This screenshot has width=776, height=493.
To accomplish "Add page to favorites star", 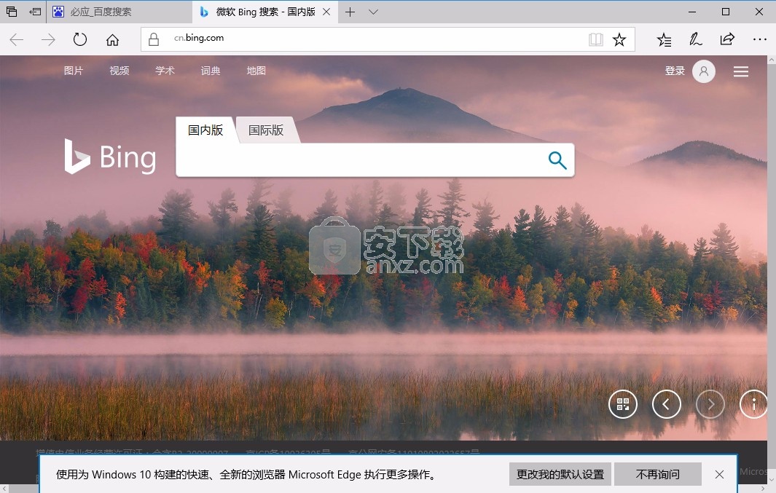I will coord(619,39).
